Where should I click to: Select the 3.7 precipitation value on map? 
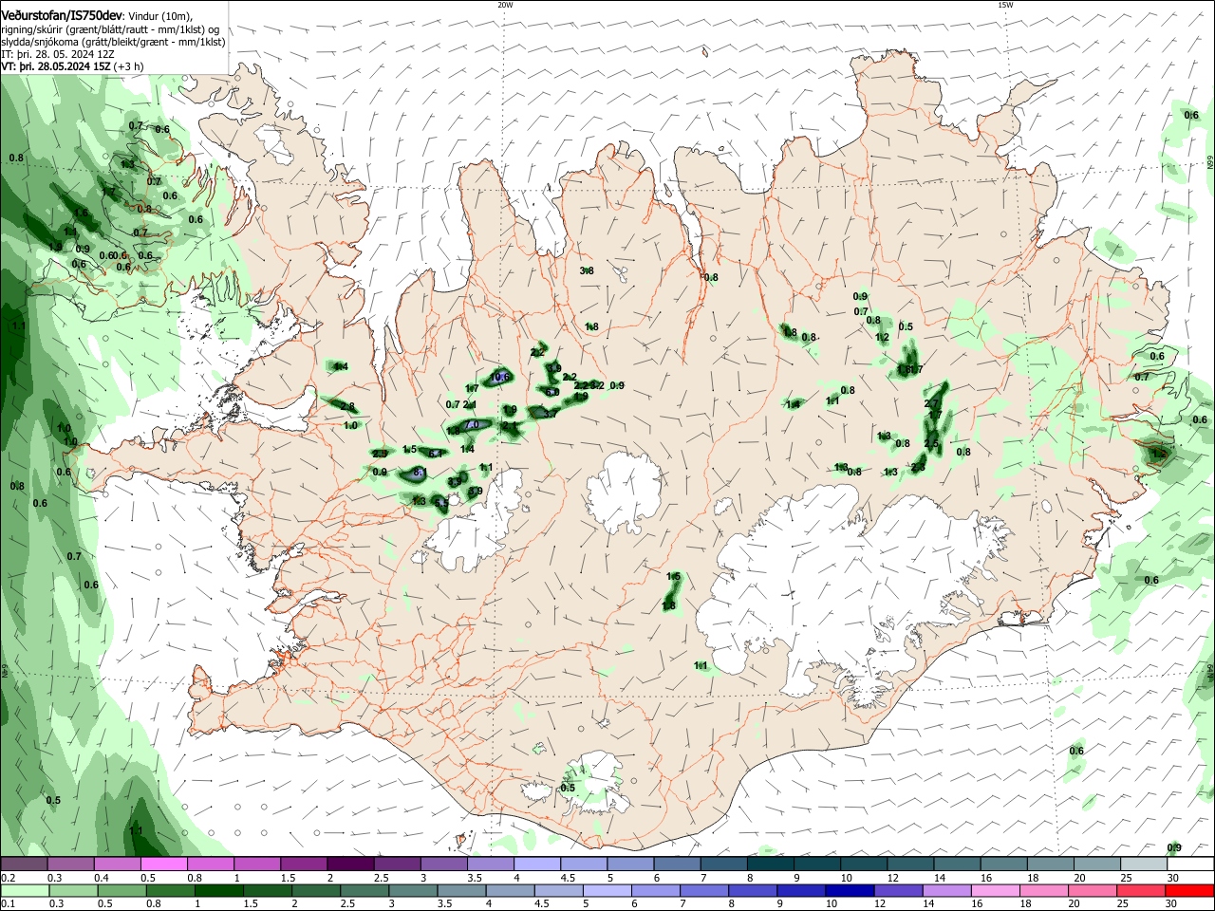click(x=550, y=415)
